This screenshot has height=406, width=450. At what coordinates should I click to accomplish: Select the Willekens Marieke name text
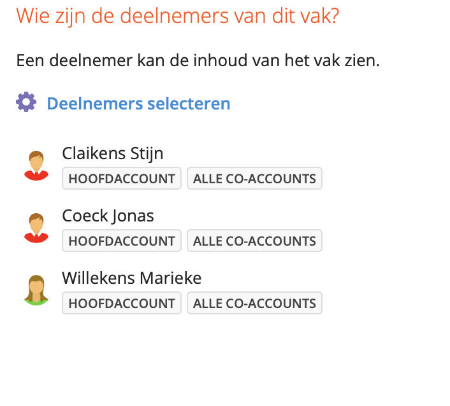point(132,278)
